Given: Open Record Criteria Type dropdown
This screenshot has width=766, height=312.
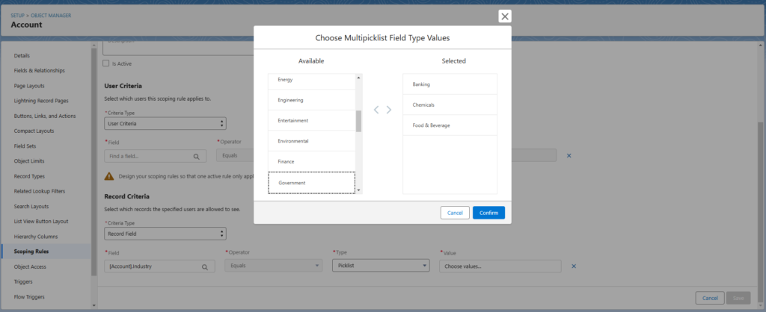Looking at the screenshot, I should click(x=165, y=234).
